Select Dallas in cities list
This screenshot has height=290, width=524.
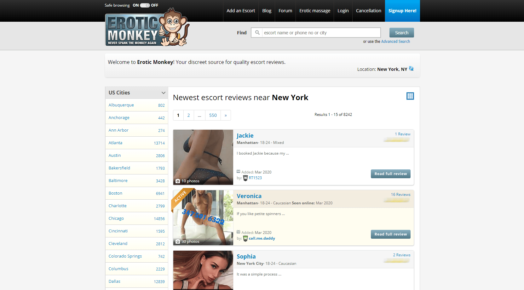137,281
